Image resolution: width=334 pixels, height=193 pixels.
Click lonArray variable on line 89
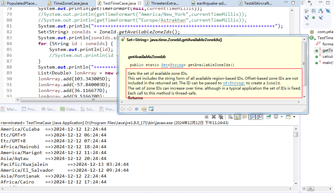[85, 73]
